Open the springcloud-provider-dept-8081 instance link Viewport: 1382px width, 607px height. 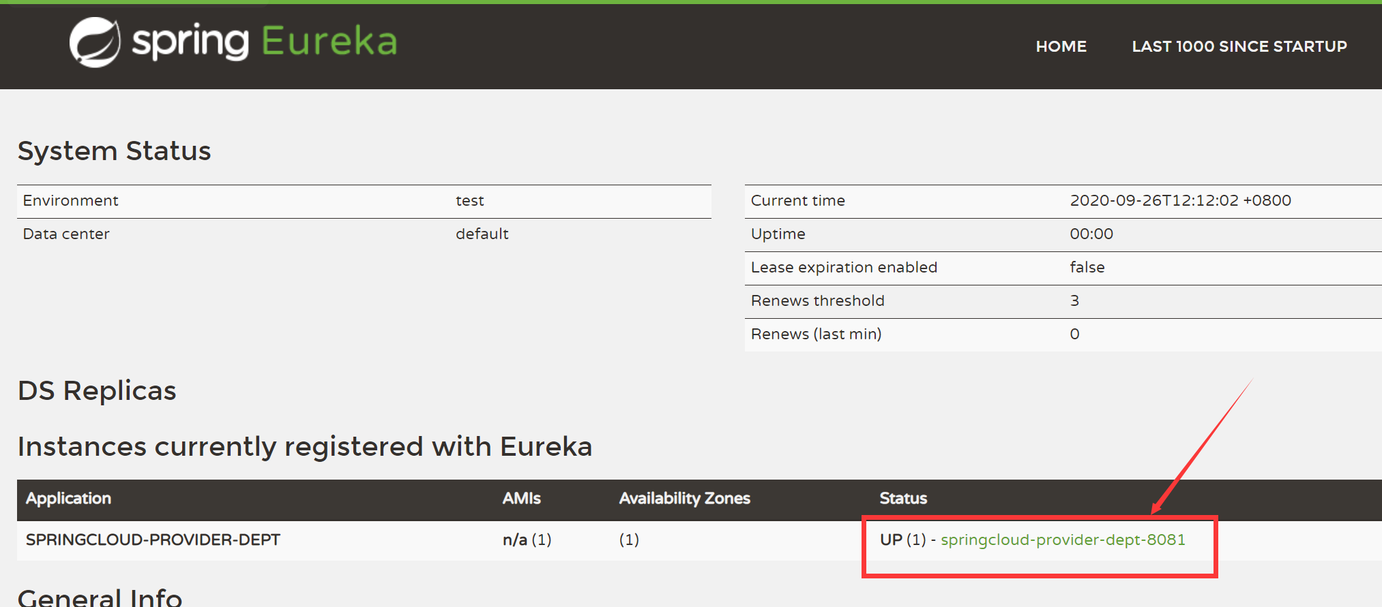1063,540
